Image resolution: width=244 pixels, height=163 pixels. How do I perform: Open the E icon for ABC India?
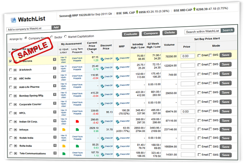click(x=54, y=77)
